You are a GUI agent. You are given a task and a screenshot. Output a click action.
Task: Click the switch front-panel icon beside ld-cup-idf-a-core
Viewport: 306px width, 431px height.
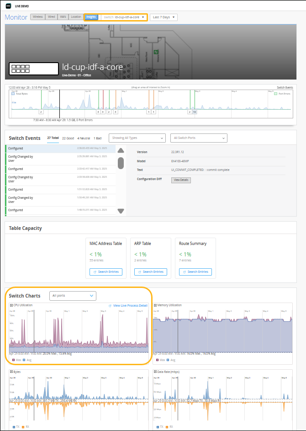tap(34, 69)
